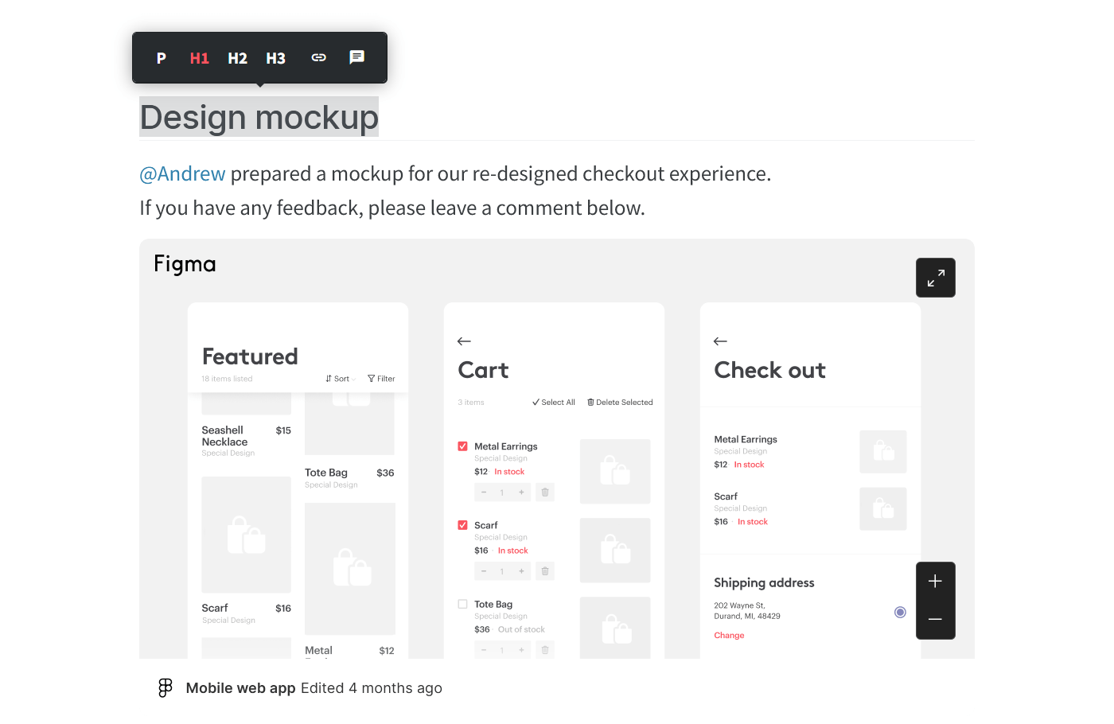Open Scarf thumbnail in Cart
This screenshot has height=724, width=1114.
pos(615,551)
